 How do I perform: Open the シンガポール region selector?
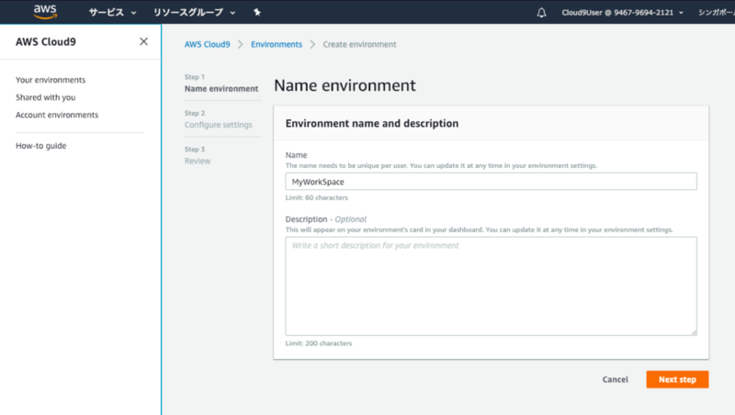coord(714,13)
